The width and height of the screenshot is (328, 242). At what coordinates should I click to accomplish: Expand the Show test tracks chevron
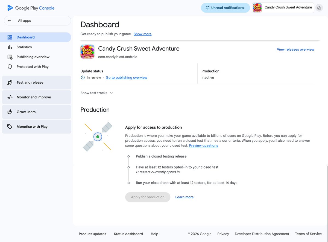point(111,93)
